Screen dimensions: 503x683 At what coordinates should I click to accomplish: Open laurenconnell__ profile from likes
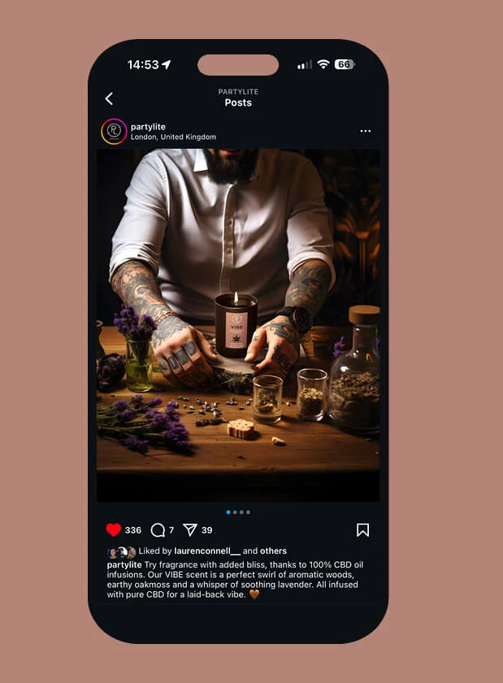coord(207,551)
